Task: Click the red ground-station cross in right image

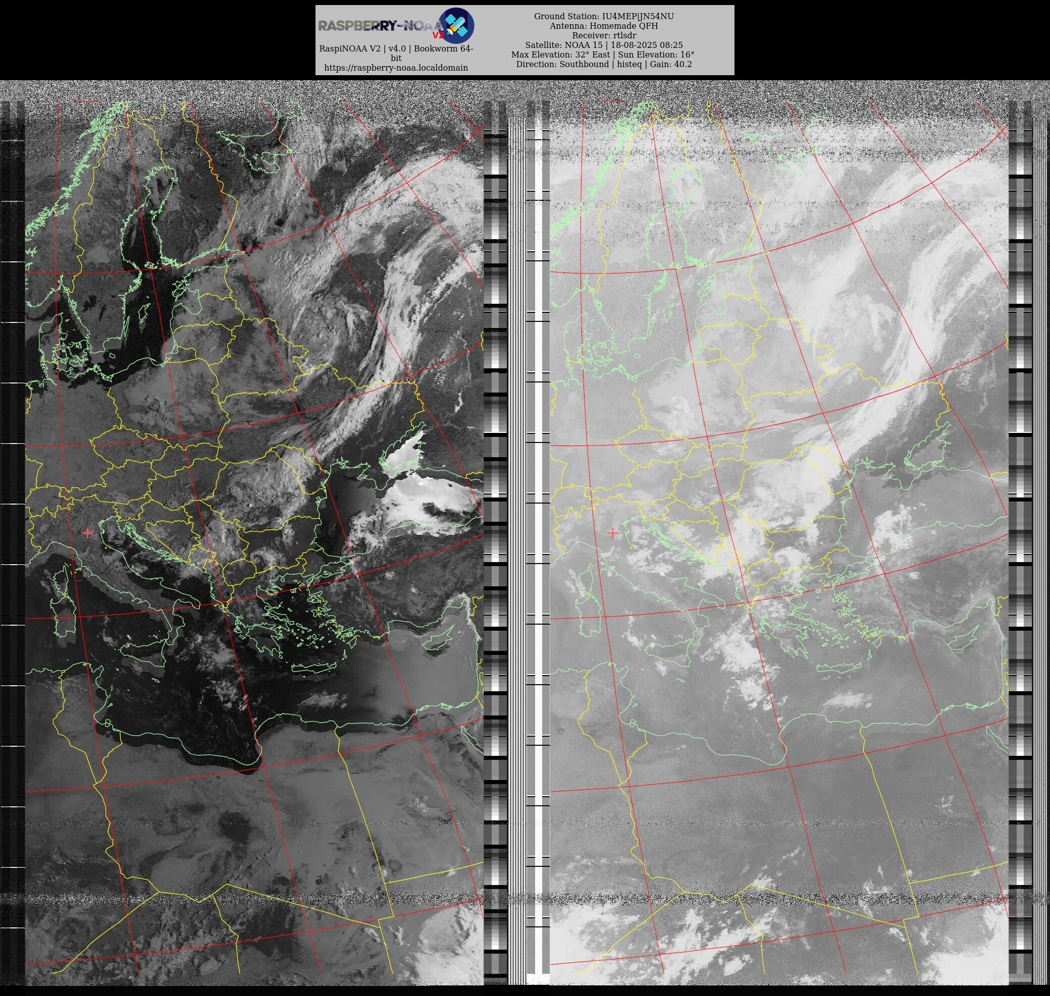Action: pos(612,532)
